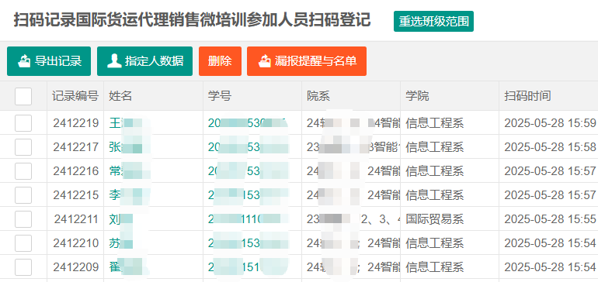Click the person icon on 指定人数据
The height and width of the screenshot is (282, 598).
(x=114, y=61)
